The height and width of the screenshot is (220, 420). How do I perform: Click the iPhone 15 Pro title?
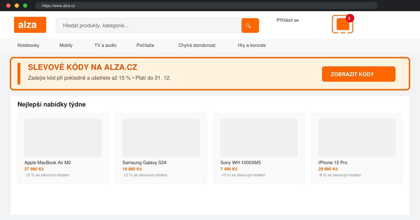point(333,163)
